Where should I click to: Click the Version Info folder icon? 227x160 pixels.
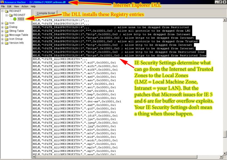(7, 43)
